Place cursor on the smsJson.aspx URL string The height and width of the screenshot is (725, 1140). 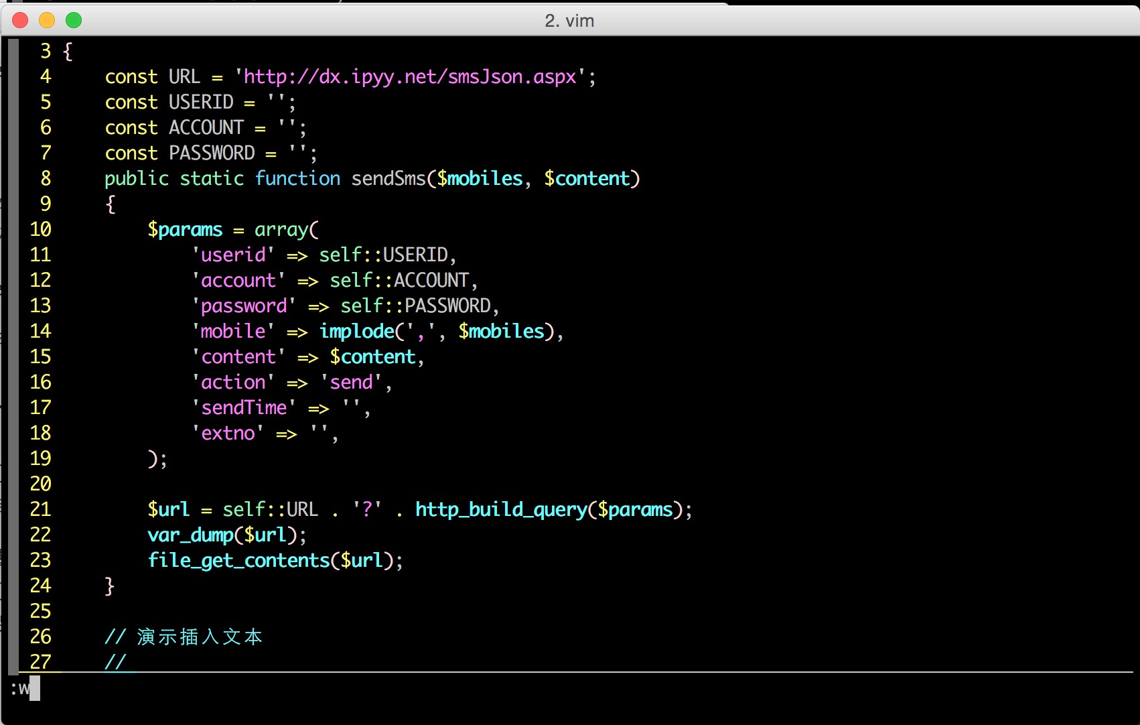[x=410, y=77]
